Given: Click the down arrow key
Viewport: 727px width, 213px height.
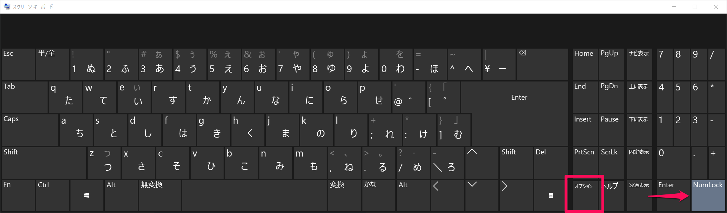Looking at the screenshot, I should tap(482, 195).
